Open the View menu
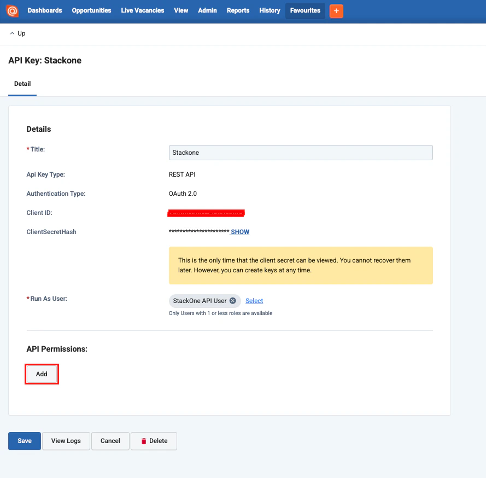This screenshot has width=486, height=478. point(181,10)
